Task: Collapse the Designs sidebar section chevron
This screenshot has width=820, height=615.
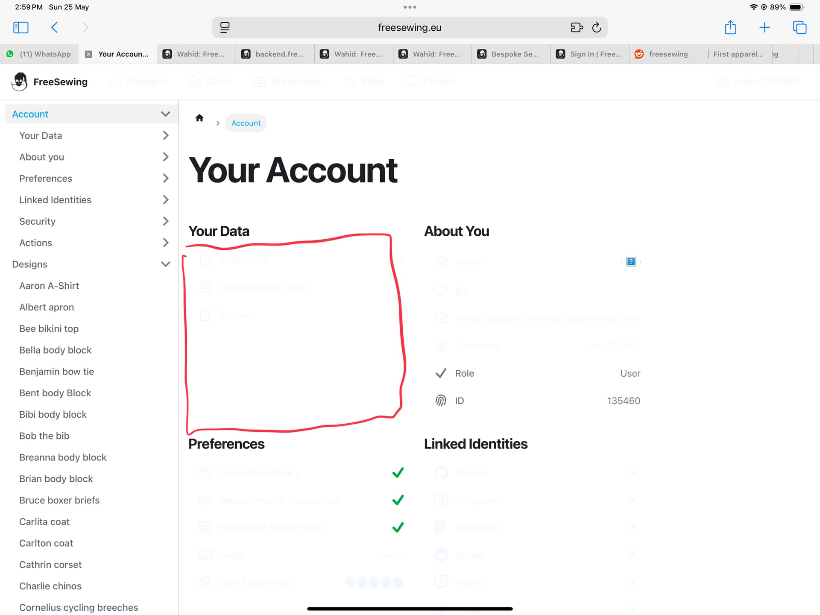Action: 165,264
